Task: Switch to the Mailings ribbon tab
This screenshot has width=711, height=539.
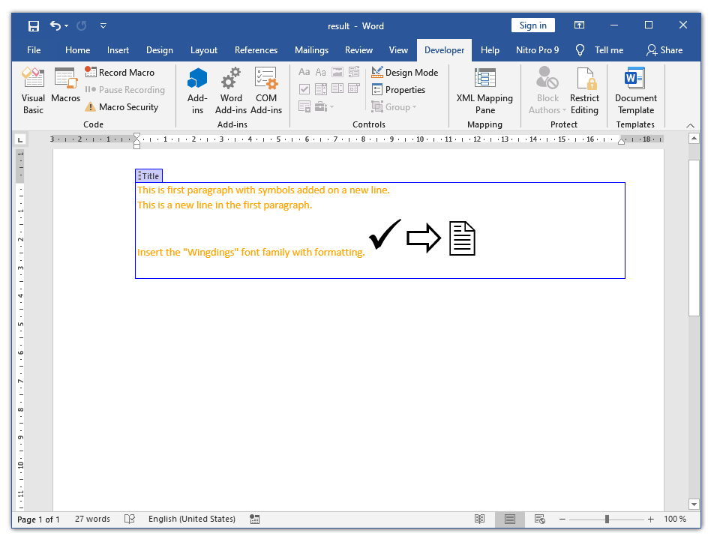Action: tap(311, 50)
